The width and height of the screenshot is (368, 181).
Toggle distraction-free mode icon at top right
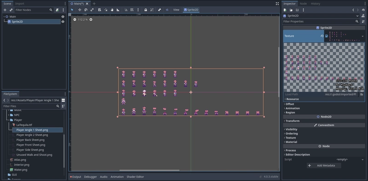click(x=277, y=4)
